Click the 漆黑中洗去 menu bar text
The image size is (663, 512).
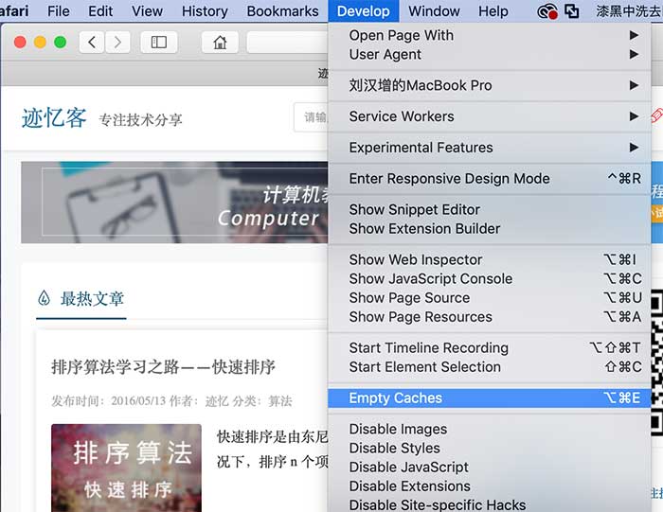pyautogui.click(x=628, y=11)
